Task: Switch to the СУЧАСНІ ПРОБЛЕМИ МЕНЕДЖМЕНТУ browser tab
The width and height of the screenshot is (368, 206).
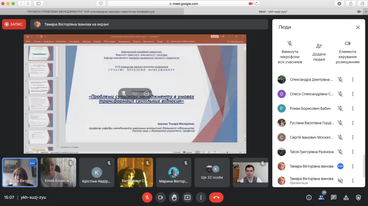Action: (91, 12)
